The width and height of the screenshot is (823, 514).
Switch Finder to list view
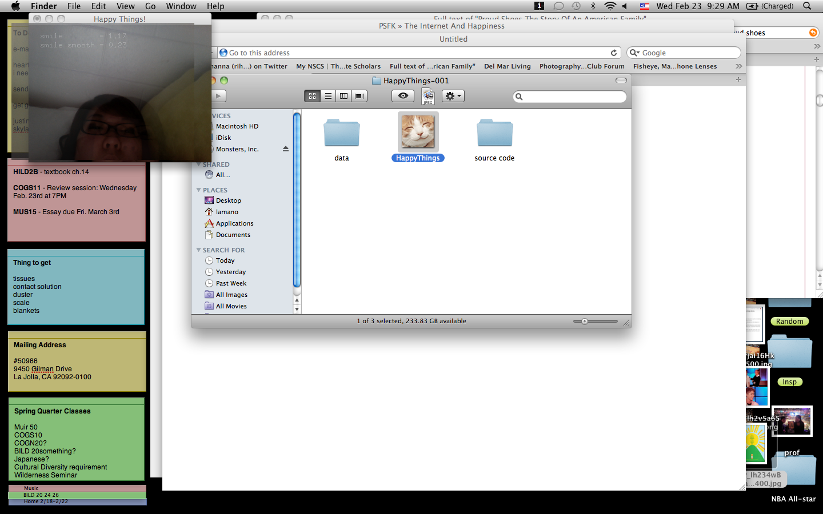(328, 96)
